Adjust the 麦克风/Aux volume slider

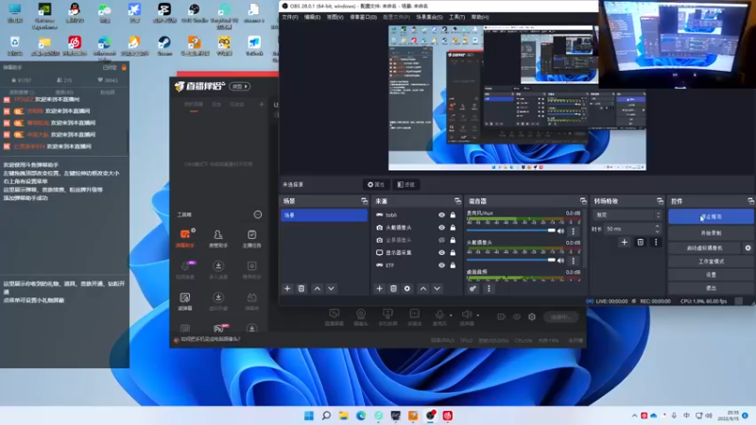click(x=511, y=230)
